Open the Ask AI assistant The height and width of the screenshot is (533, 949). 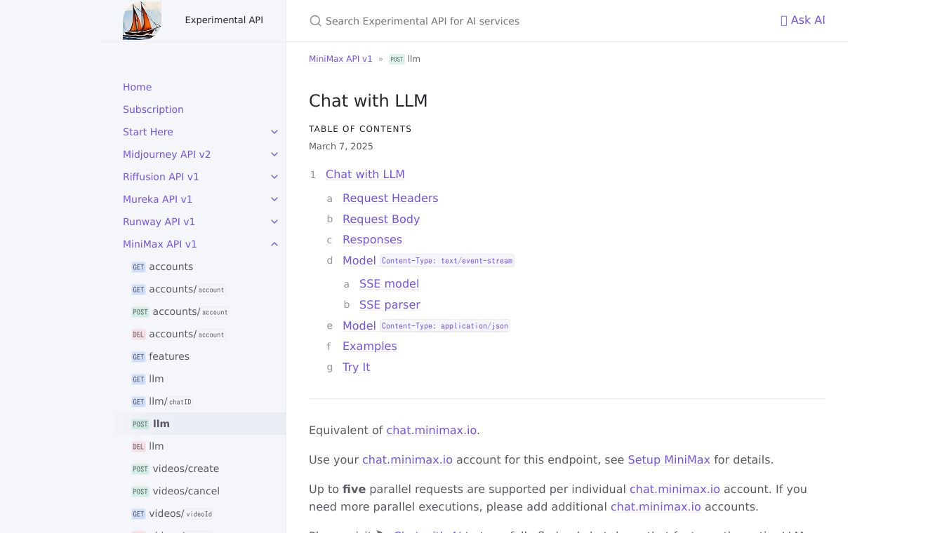pos(802,20)
